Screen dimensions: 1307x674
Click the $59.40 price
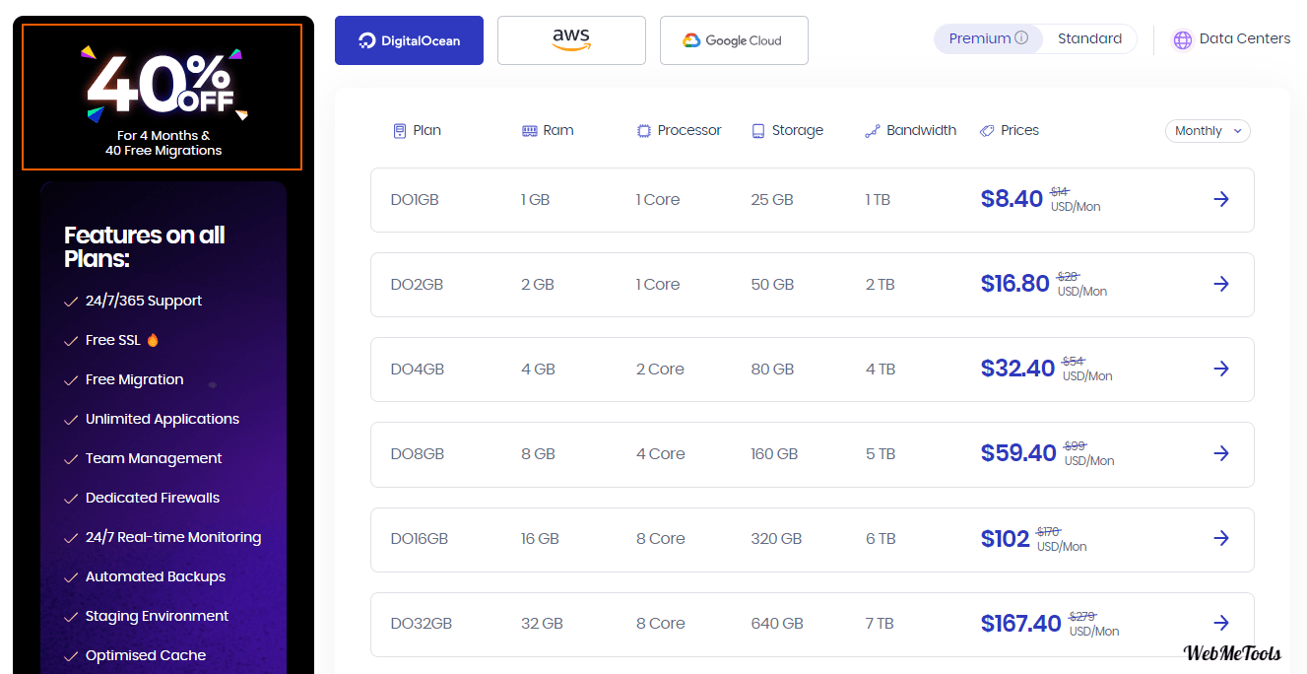1018,453
